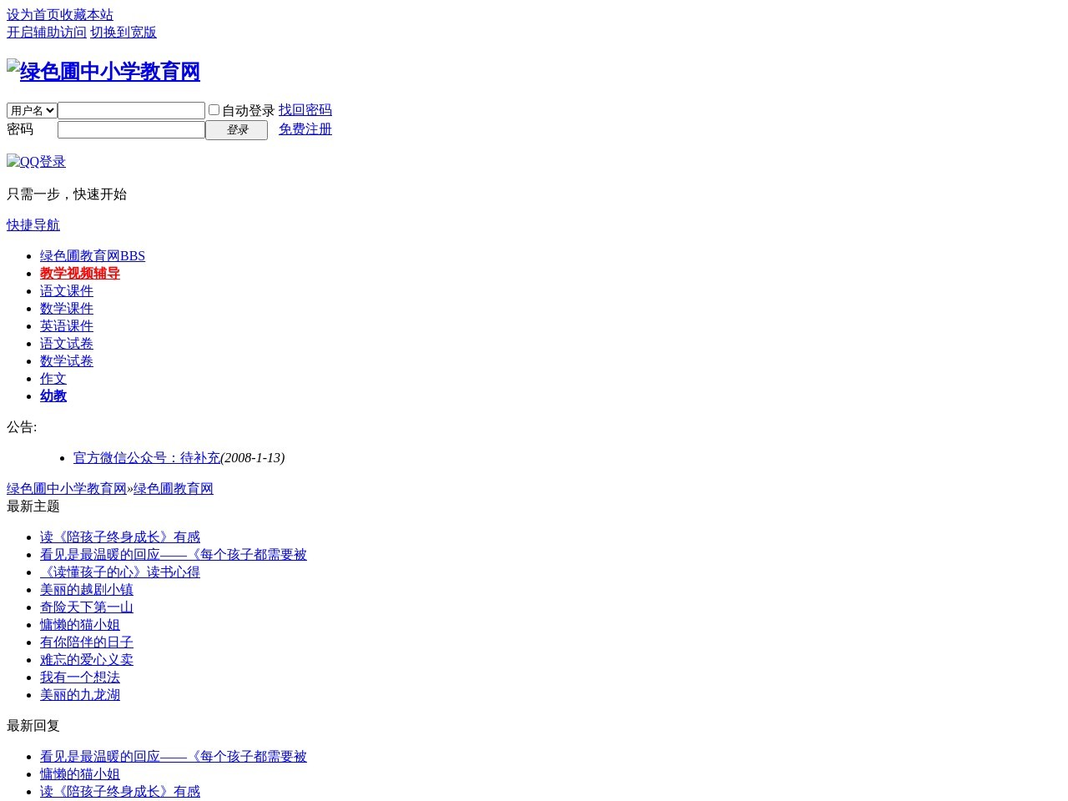Screen dimensions: 1068x801
Task: Click the breadcrumb 绿色圃教育网
Action: 174,489
